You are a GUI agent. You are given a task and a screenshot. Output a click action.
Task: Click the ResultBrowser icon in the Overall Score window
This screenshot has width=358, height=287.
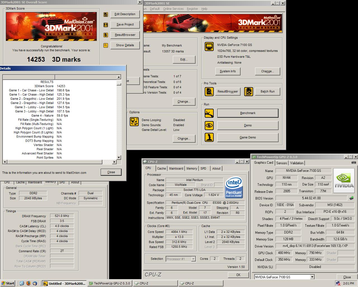click(106, 35)
